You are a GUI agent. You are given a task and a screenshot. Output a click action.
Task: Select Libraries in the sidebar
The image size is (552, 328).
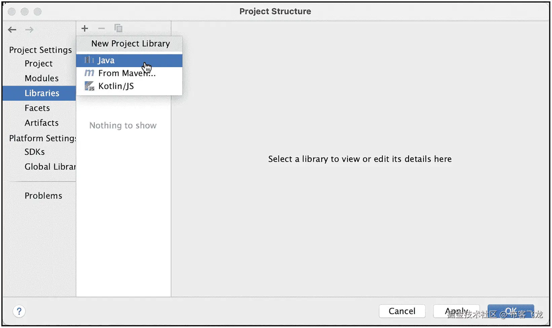(x=42, y=93)
